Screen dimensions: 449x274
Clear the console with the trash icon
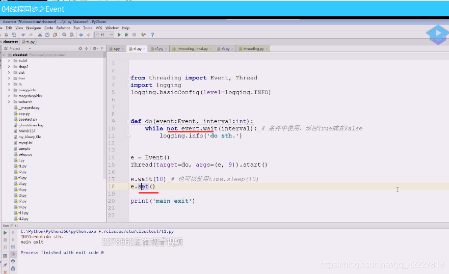pyautogui.click(x=13, y=268)
